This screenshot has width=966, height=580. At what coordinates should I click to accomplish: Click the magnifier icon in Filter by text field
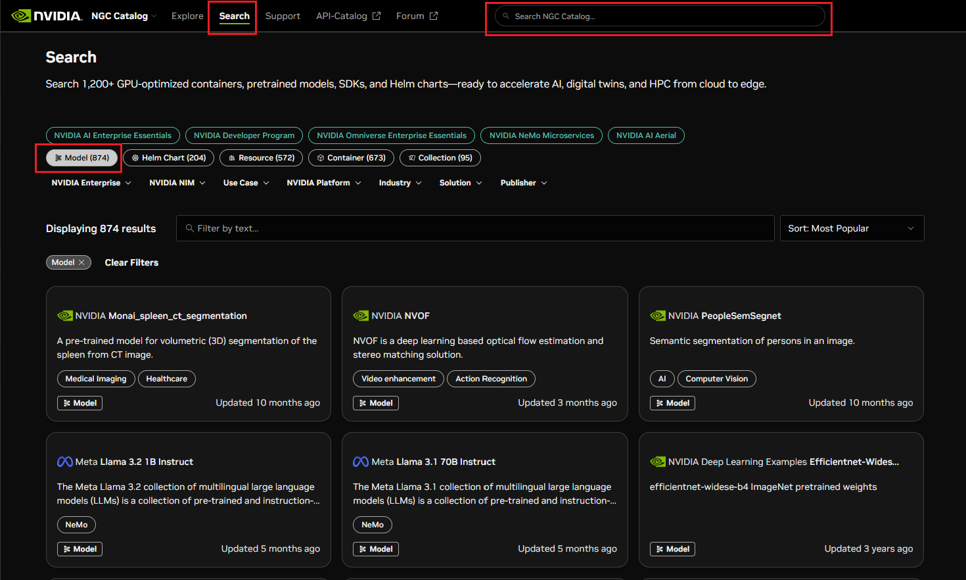tap(189, 228)
